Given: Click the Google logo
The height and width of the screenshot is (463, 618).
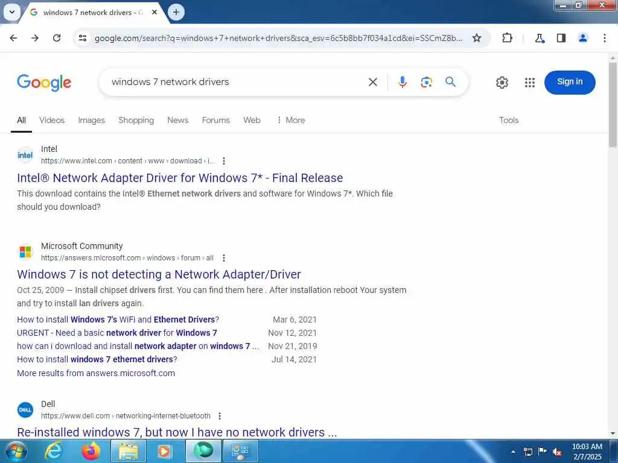Looking at the screenshot, I should 44,82.
